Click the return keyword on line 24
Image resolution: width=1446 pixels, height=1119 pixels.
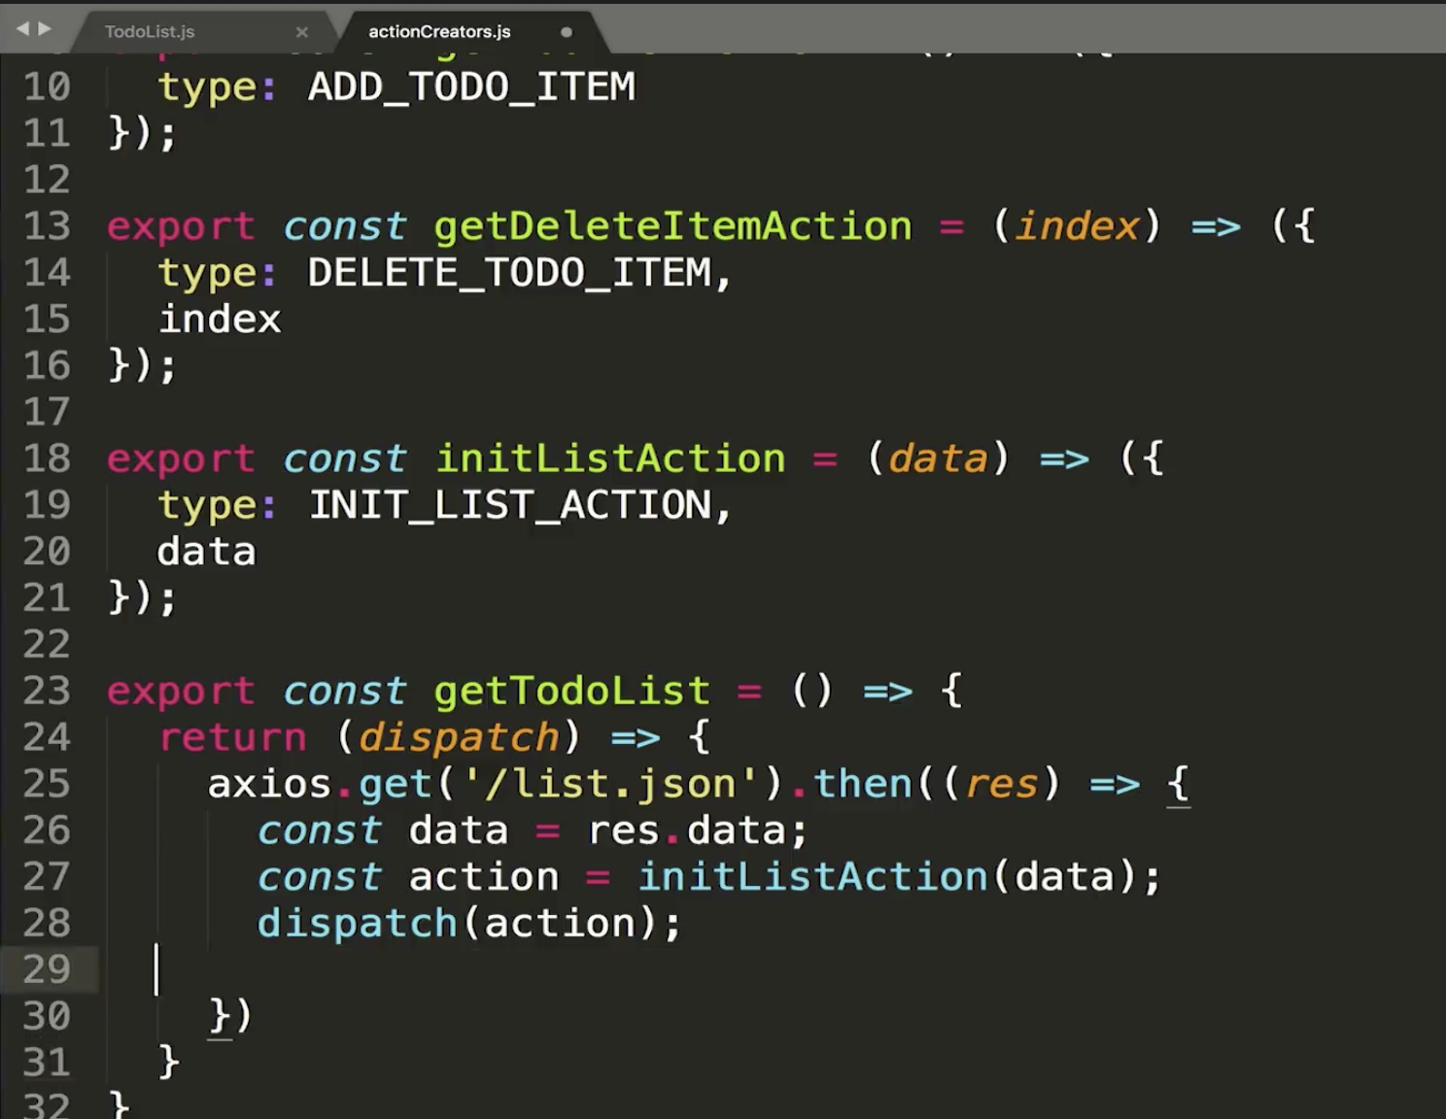(233, 737)
